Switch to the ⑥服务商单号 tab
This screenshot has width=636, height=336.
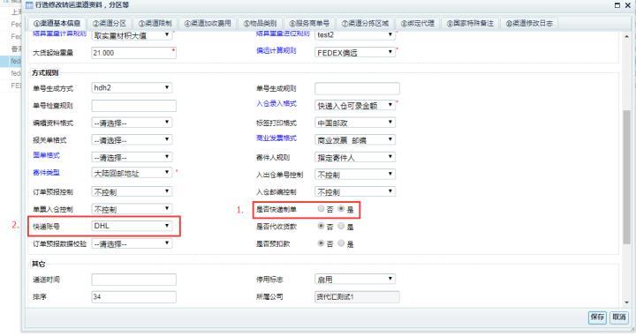(x=309, y=24)
